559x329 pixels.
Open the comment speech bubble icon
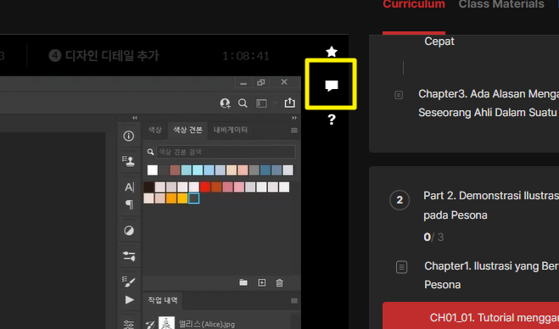[332, 86]
